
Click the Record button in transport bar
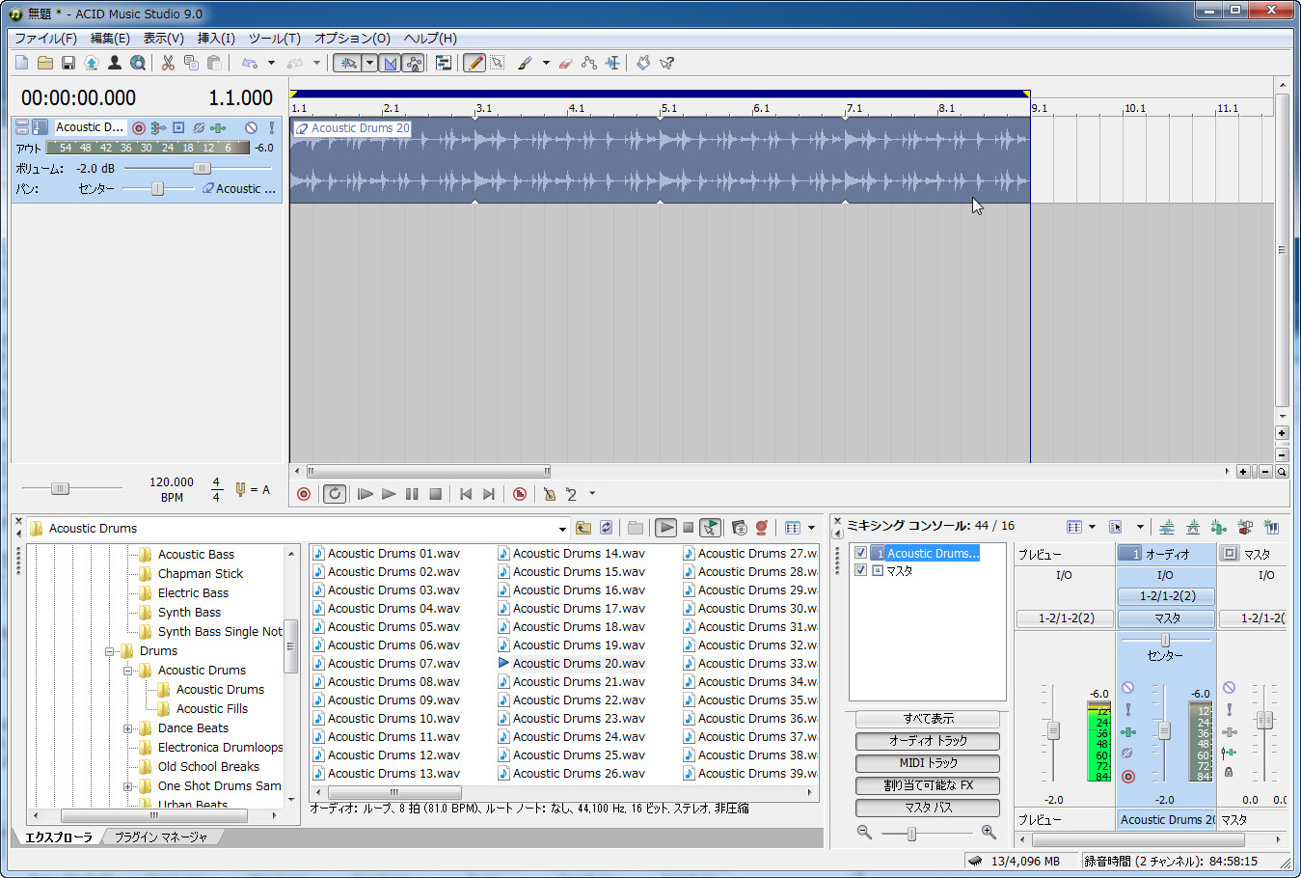coord(304,494)
